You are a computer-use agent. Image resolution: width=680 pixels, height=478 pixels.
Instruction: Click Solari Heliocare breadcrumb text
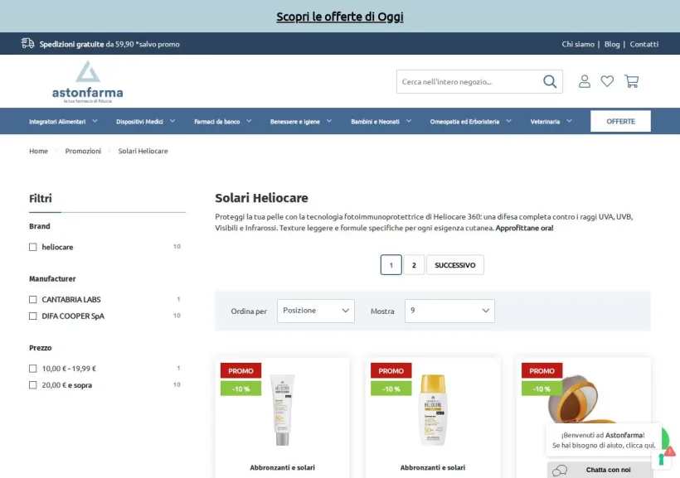143,151
